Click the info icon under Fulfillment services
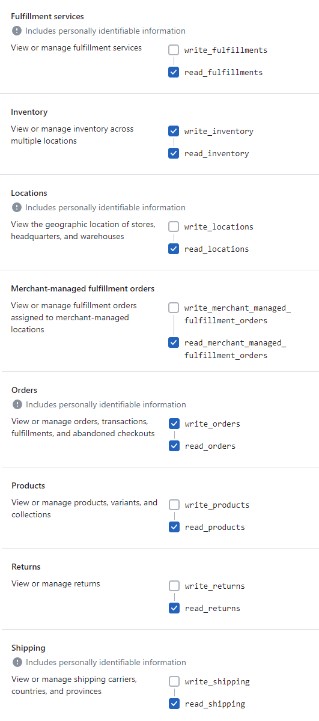Image resolution: width=319 pixels, height=721 pixels. tap(16, 31)
